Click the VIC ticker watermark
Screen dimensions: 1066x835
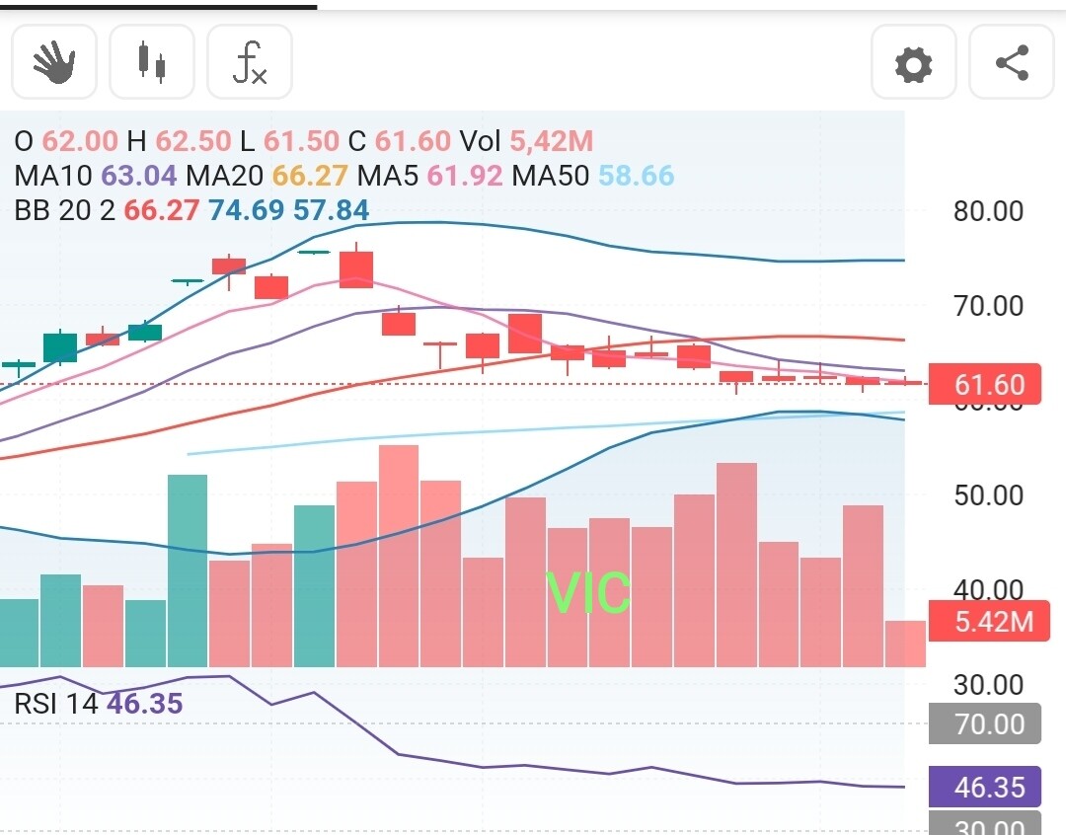pos(588,592)
